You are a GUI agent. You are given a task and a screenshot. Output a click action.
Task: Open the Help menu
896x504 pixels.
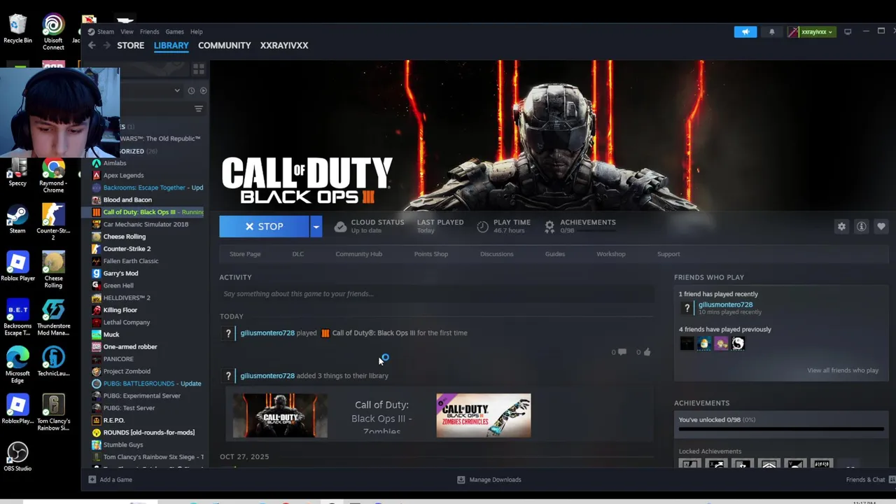197,31
